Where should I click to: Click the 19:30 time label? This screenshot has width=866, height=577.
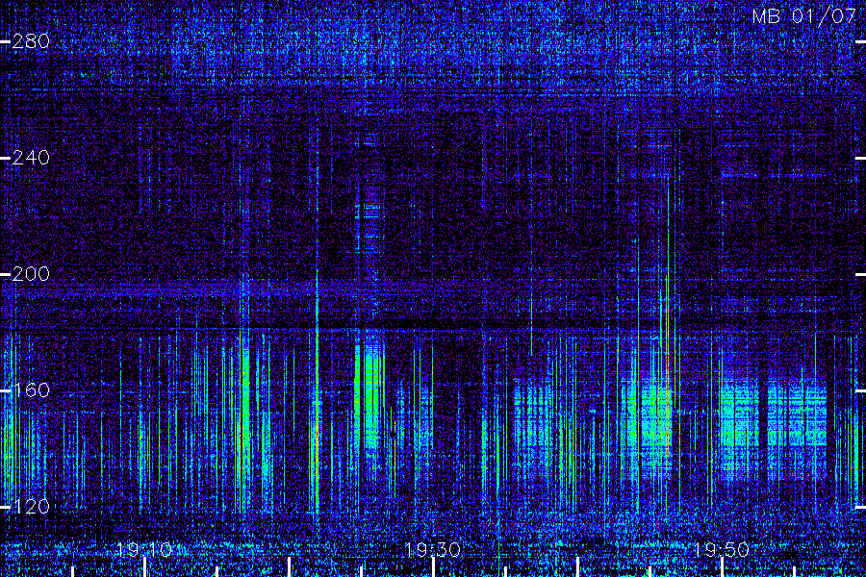(432, 549)
